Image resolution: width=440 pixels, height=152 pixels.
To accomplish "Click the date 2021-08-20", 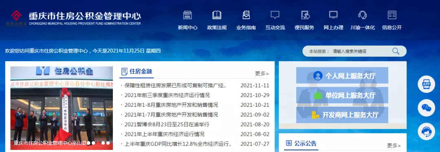I will click(x=255, y=124).
